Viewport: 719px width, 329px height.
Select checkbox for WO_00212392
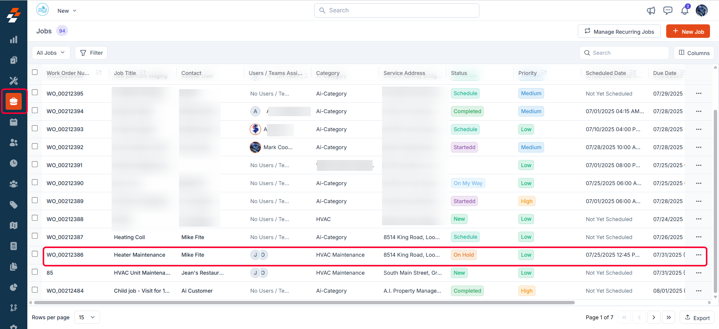tap(35, 146)
